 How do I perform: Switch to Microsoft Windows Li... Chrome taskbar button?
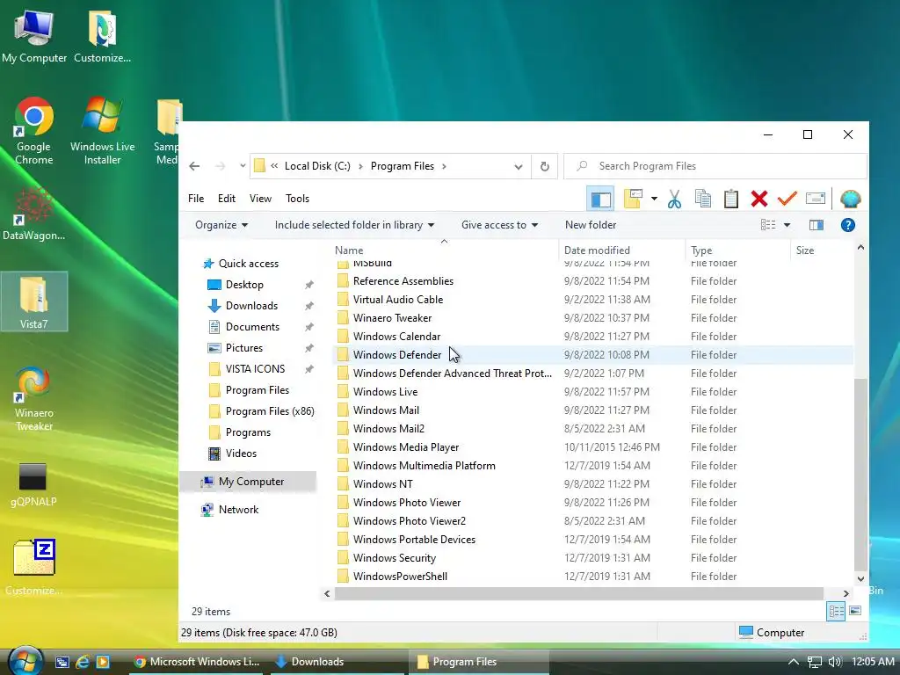pos(197,662)
